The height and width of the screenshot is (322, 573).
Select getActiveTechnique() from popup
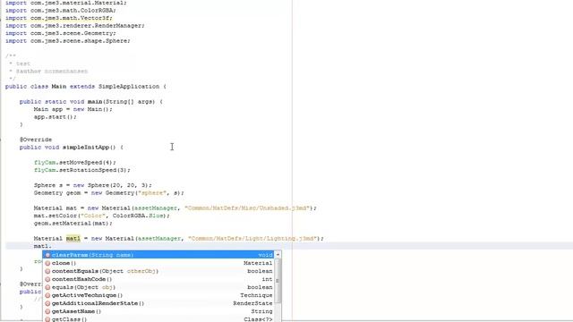(x=158, y=295)
